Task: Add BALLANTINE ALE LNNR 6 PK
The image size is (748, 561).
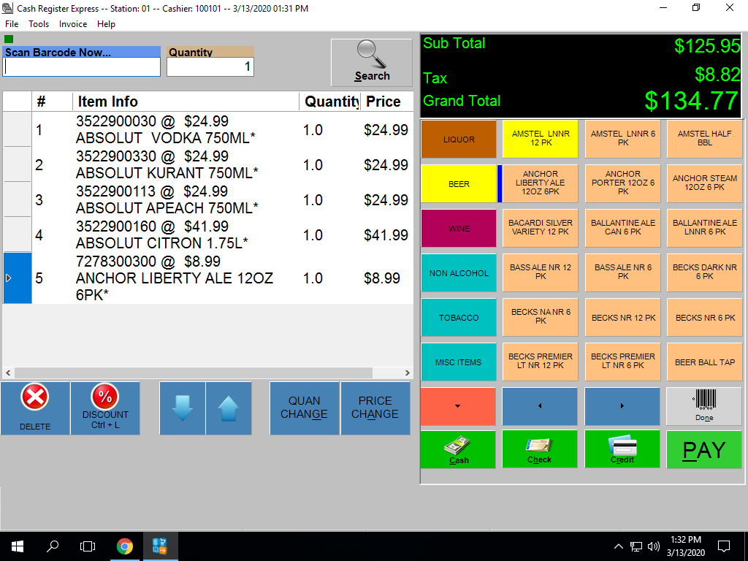Action: coord(705,228)
